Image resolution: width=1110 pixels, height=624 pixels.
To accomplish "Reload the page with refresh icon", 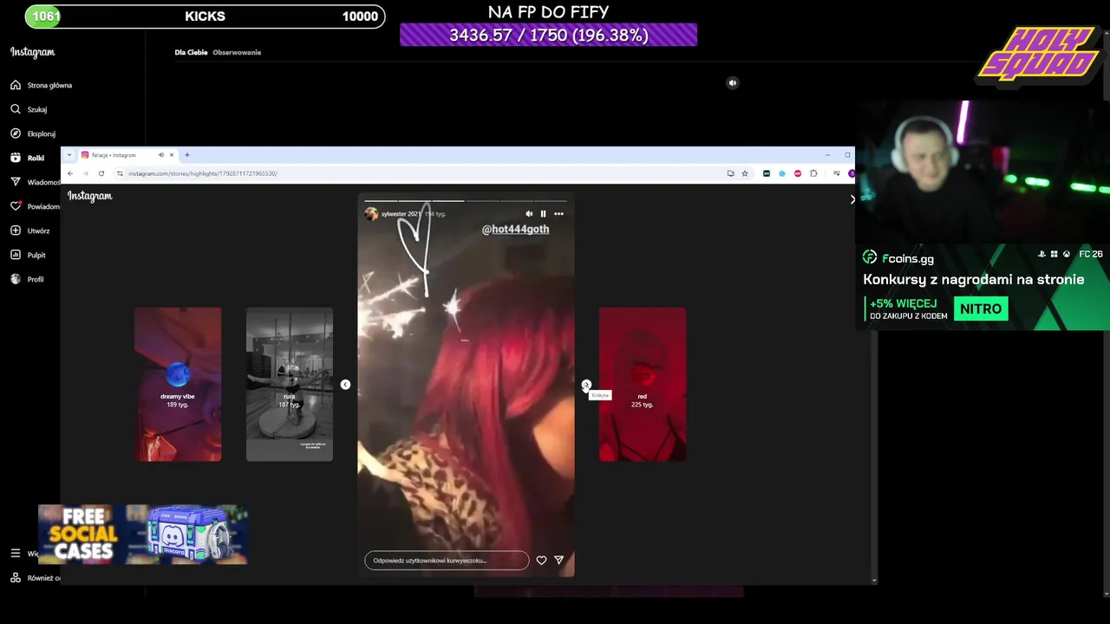I will pyautogui.click(x=101, y=173).
